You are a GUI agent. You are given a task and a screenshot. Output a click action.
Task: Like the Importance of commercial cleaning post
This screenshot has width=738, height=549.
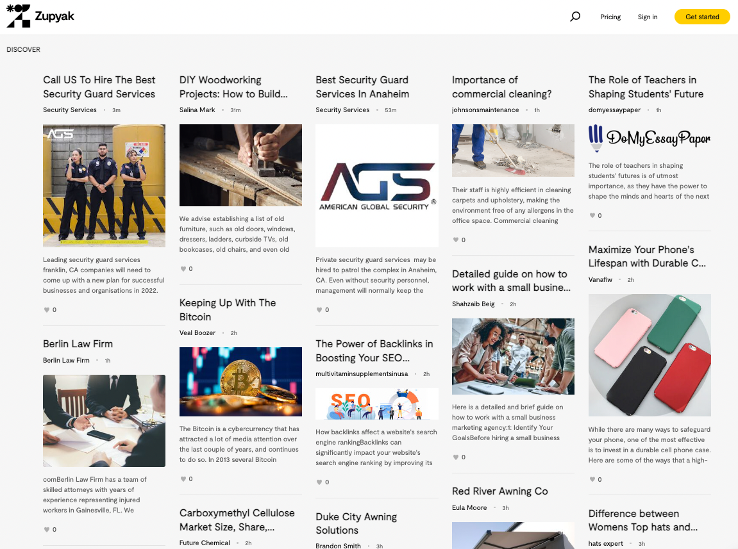point(456,240)
